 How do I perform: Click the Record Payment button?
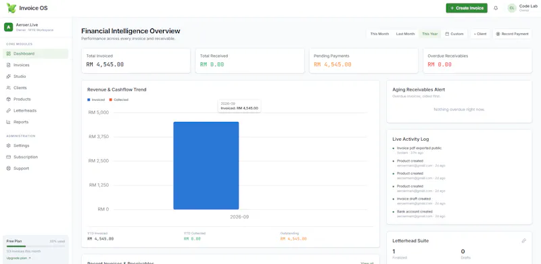point(513,34)
